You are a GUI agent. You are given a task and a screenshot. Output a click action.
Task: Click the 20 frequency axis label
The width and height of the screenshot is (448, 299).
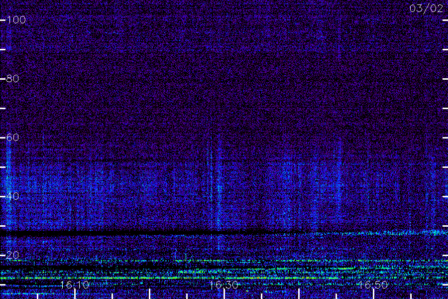pyautogui.click(x=12, y=255)
